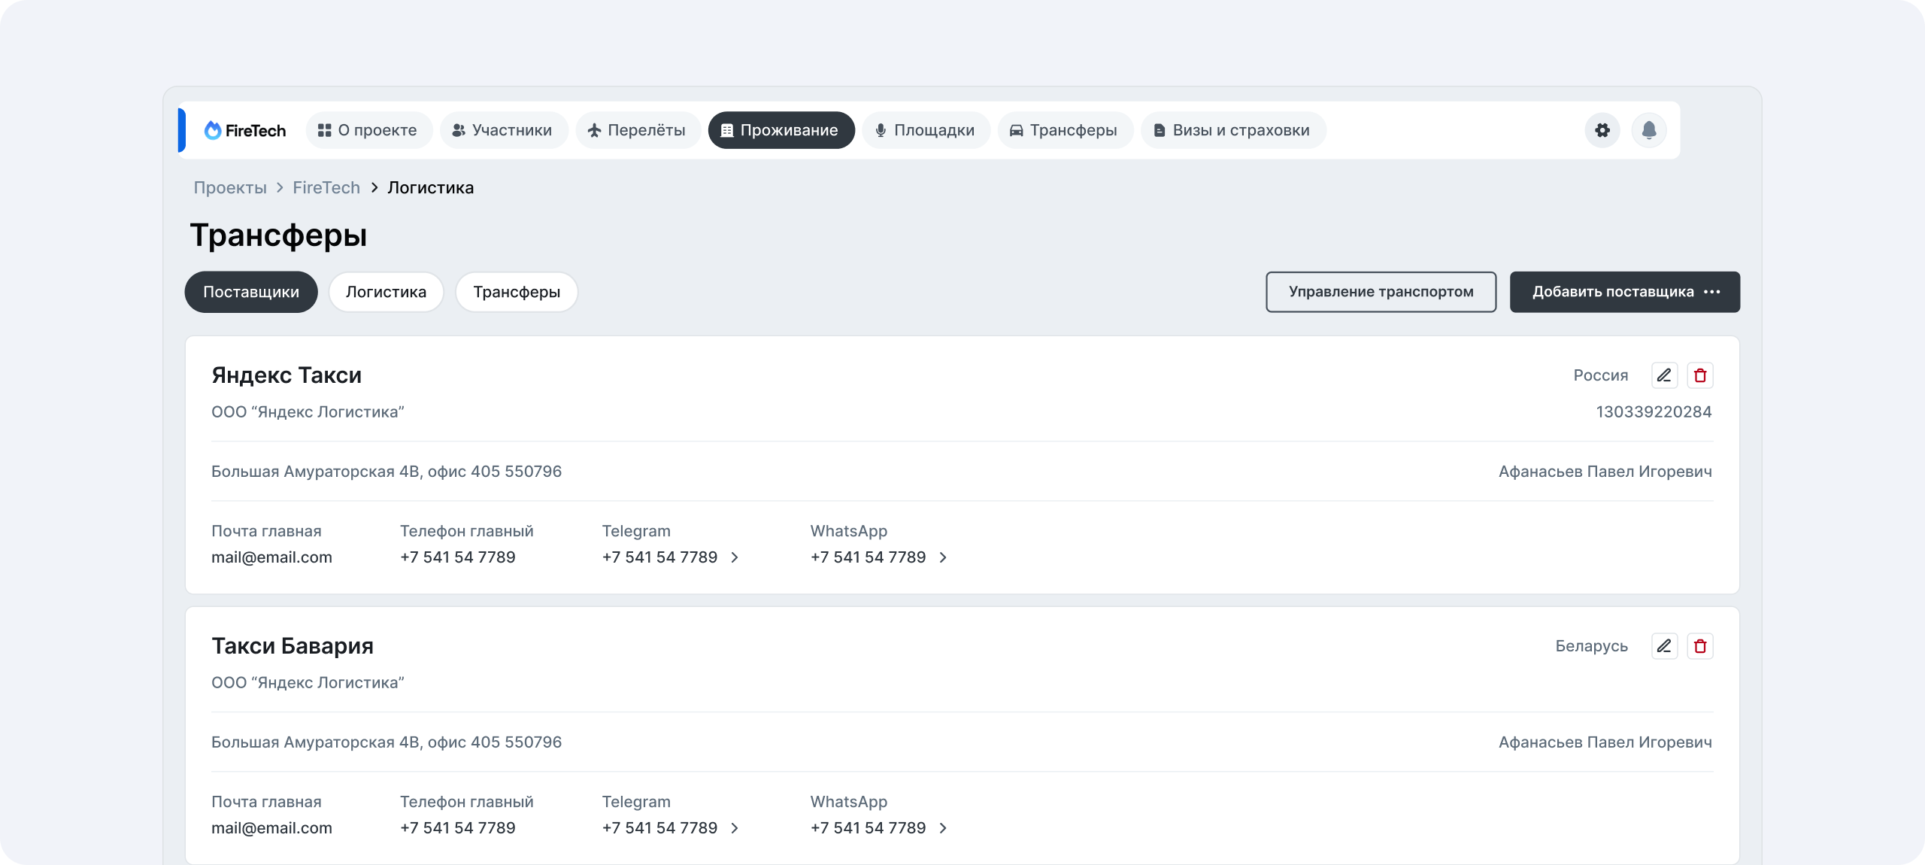Expand Telegram contact of Яндекс Такси
The width and height of the screenshot is (1925, 865).
click(735, 557)
